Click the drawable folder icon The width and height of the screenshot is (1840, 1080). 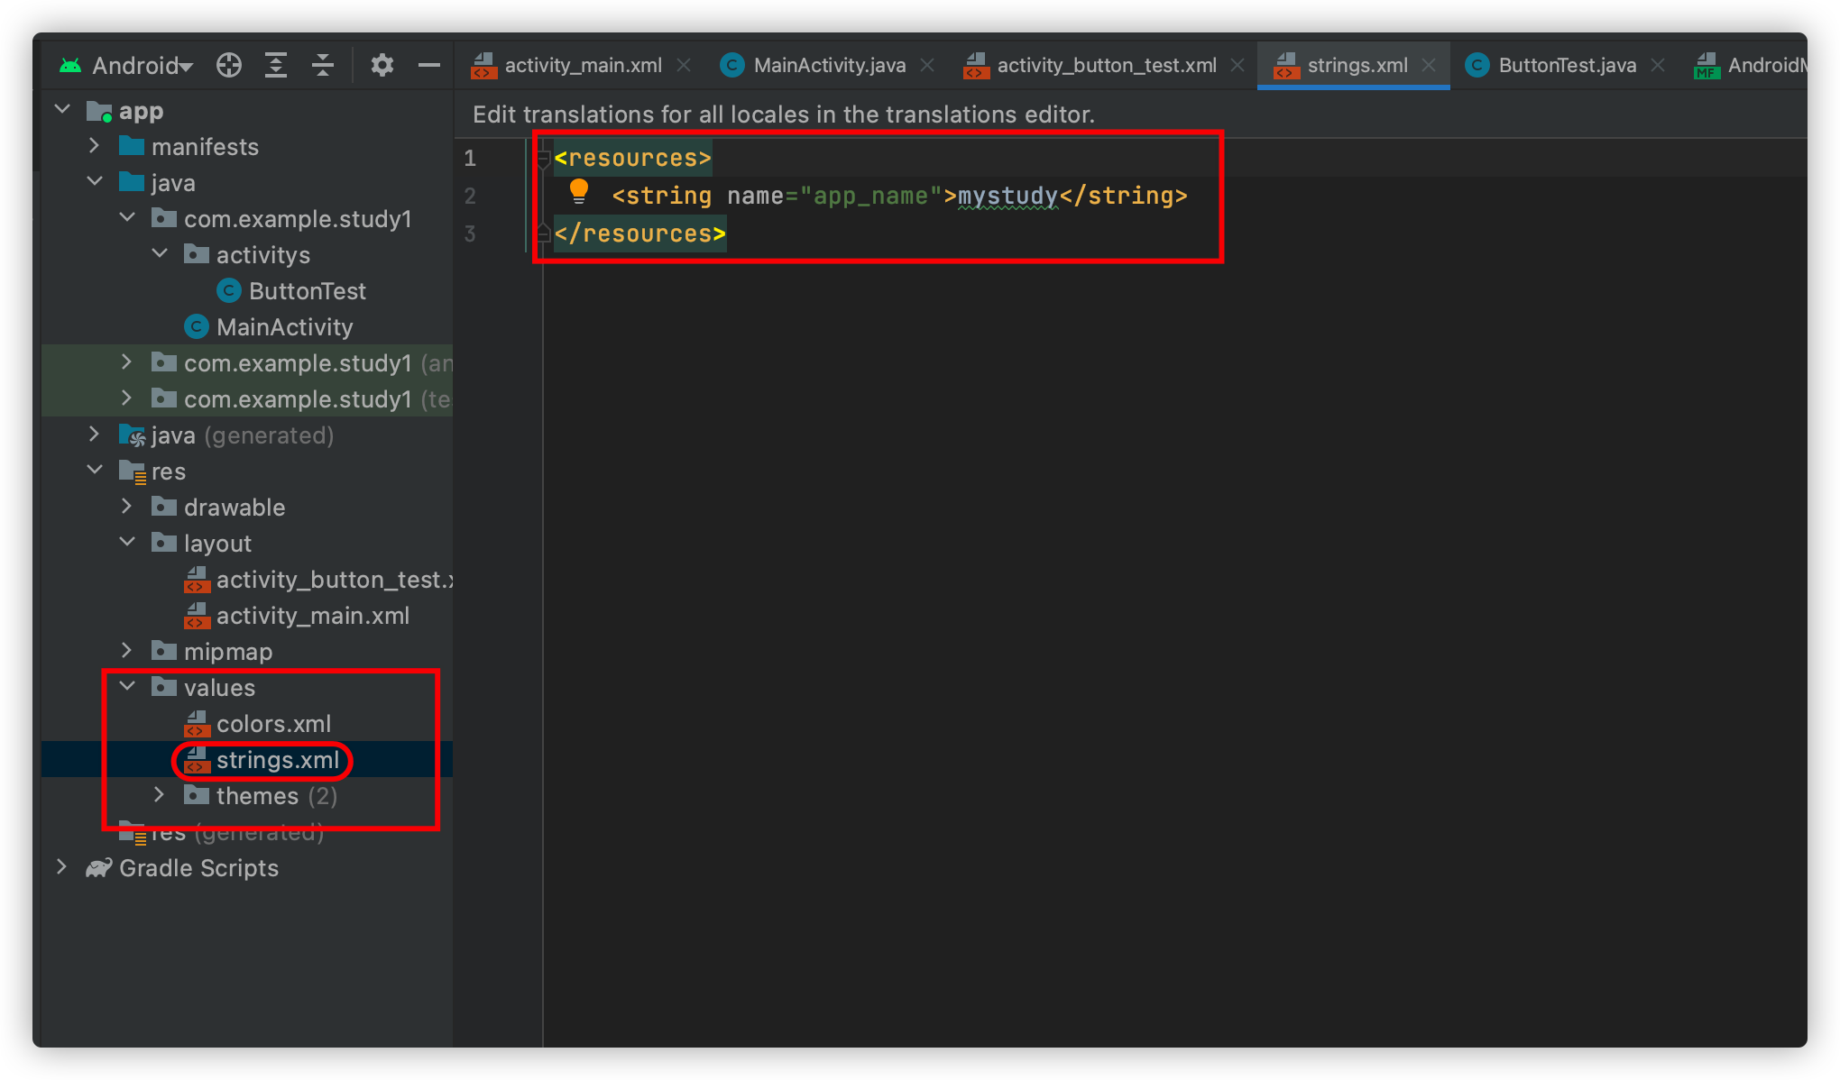point(164,507)
